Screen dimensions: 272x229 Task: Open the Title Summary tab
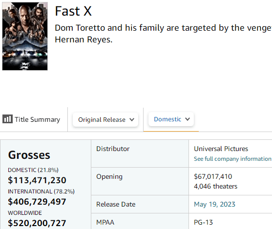[x=31, y=119]
